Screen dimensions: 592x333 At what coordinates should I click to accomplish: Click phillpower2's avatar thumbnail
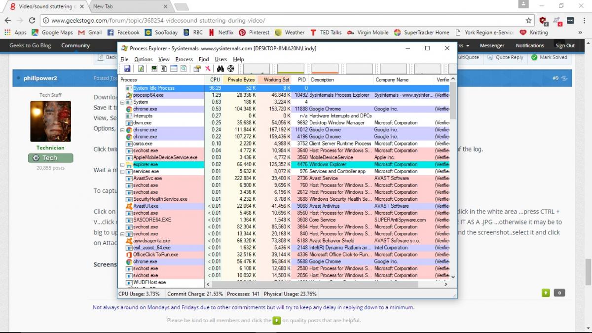coord(50,121)
